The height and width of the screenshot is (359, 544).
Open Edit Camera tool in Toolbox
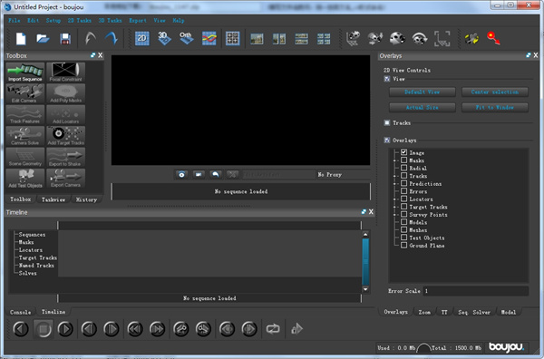(x=25, y=93)
